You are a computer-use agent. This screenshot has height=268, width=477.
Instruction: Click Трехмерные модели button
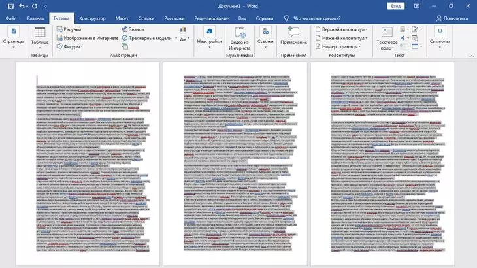coord(147,38)
